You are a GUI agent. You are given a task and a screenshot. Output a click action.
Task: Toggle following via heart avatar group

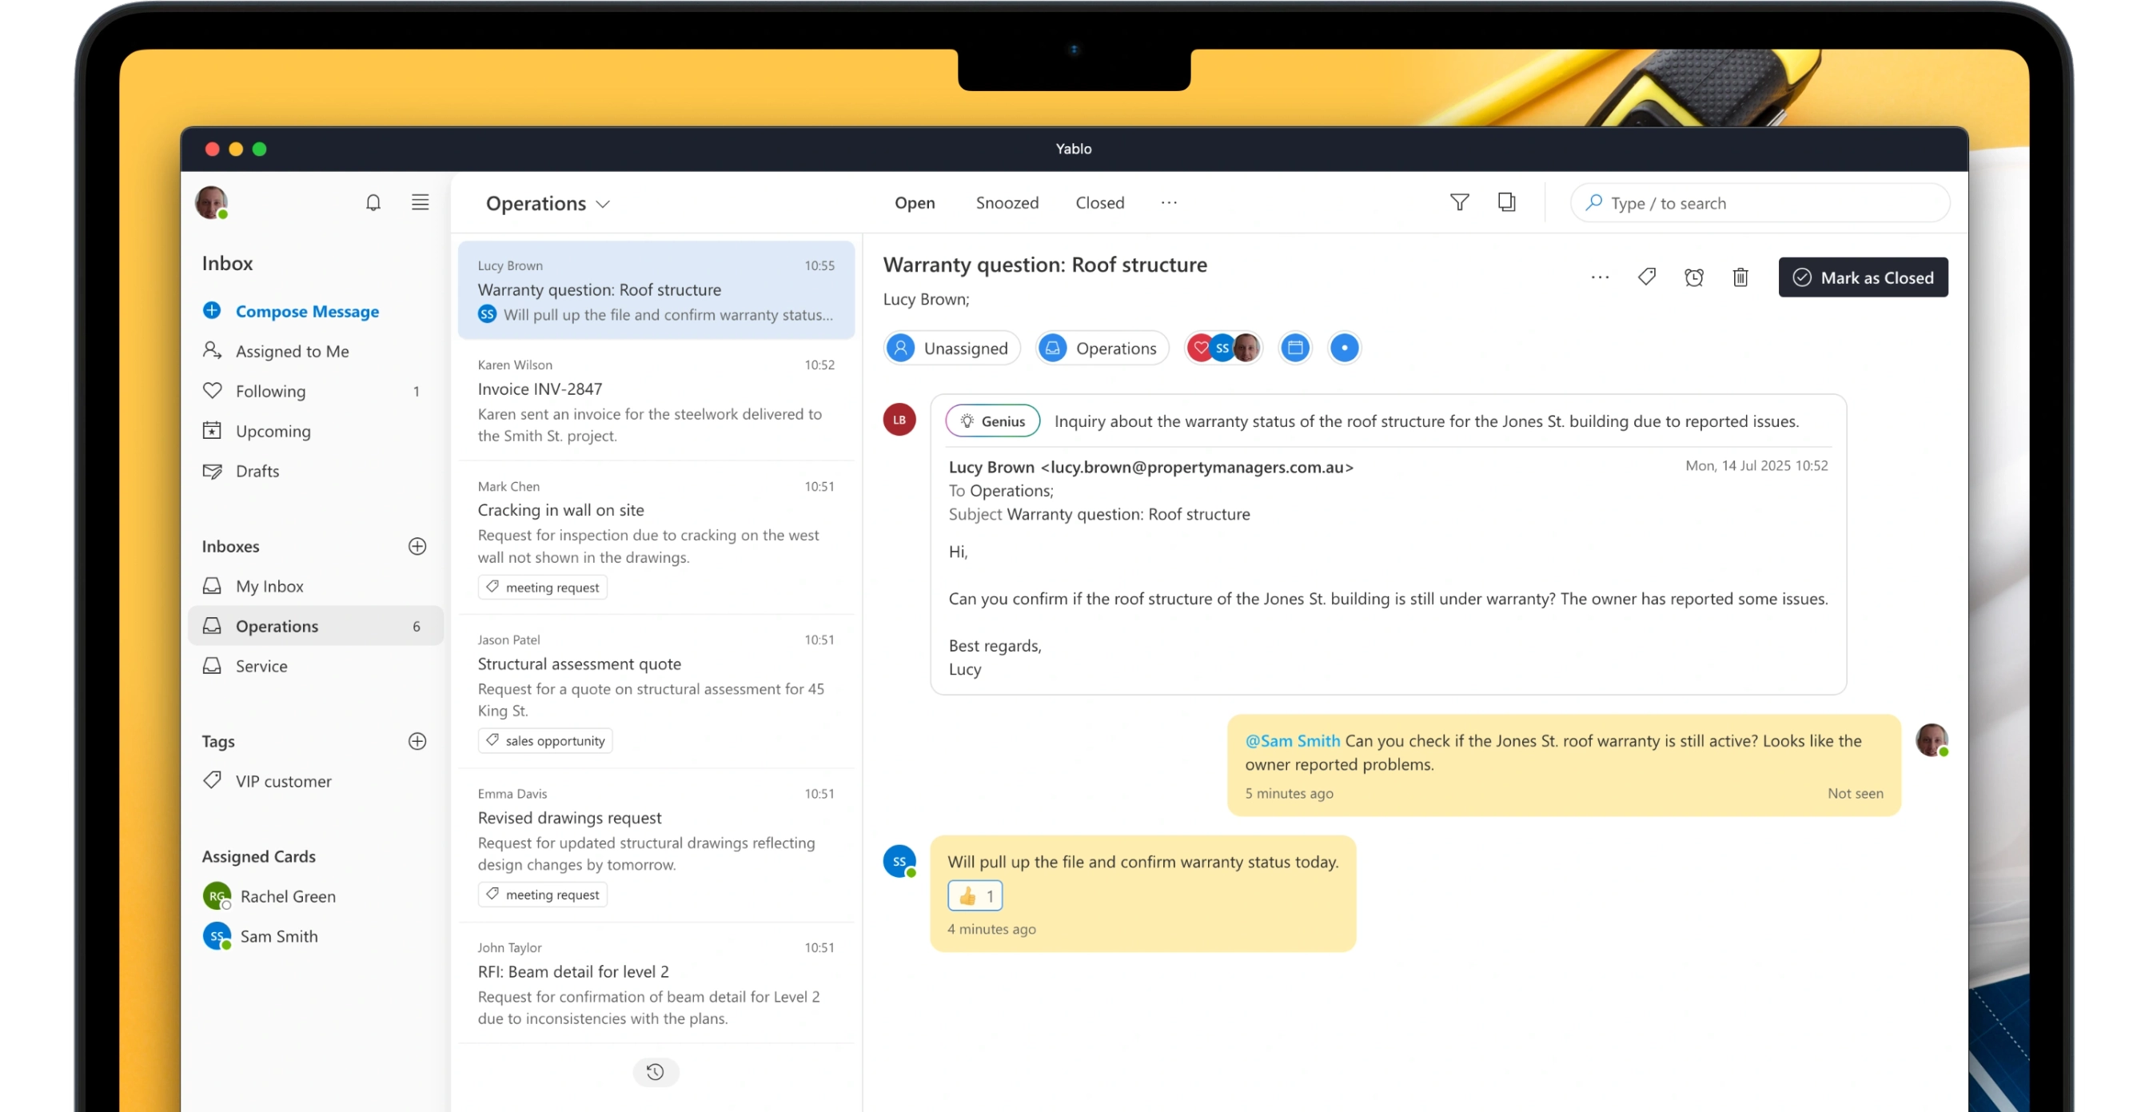click(1201, 348)
